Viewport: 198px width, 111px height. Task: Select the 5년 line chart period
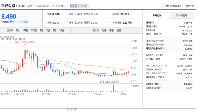[x=54, y=30]
